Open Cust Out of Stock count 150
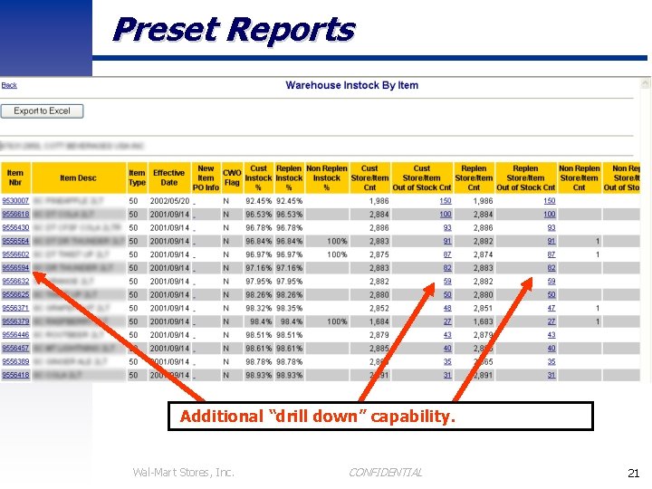Viewport: 652px width, 489px height. 446,201
